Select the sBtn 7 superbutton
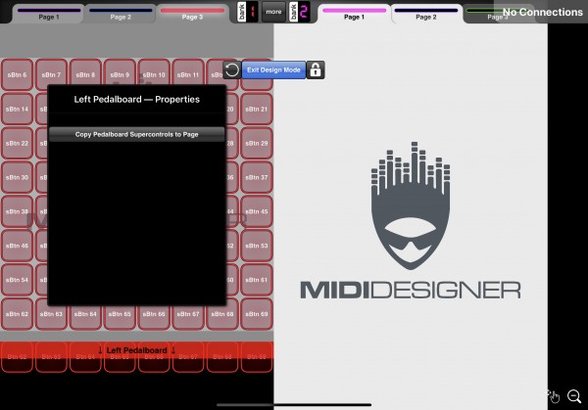Viewport: 588px width, 410px height. pos(51,75)
